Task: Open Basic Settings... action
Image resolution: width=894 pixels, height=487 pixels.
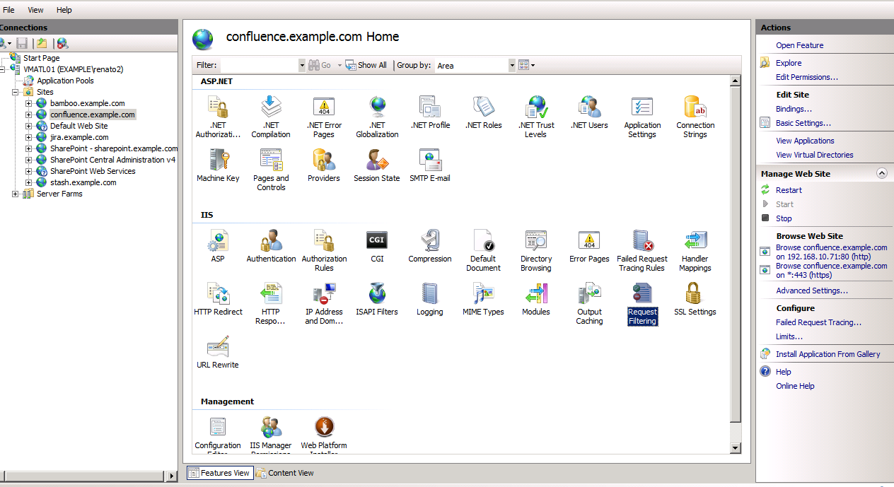Action: point(803,123)
